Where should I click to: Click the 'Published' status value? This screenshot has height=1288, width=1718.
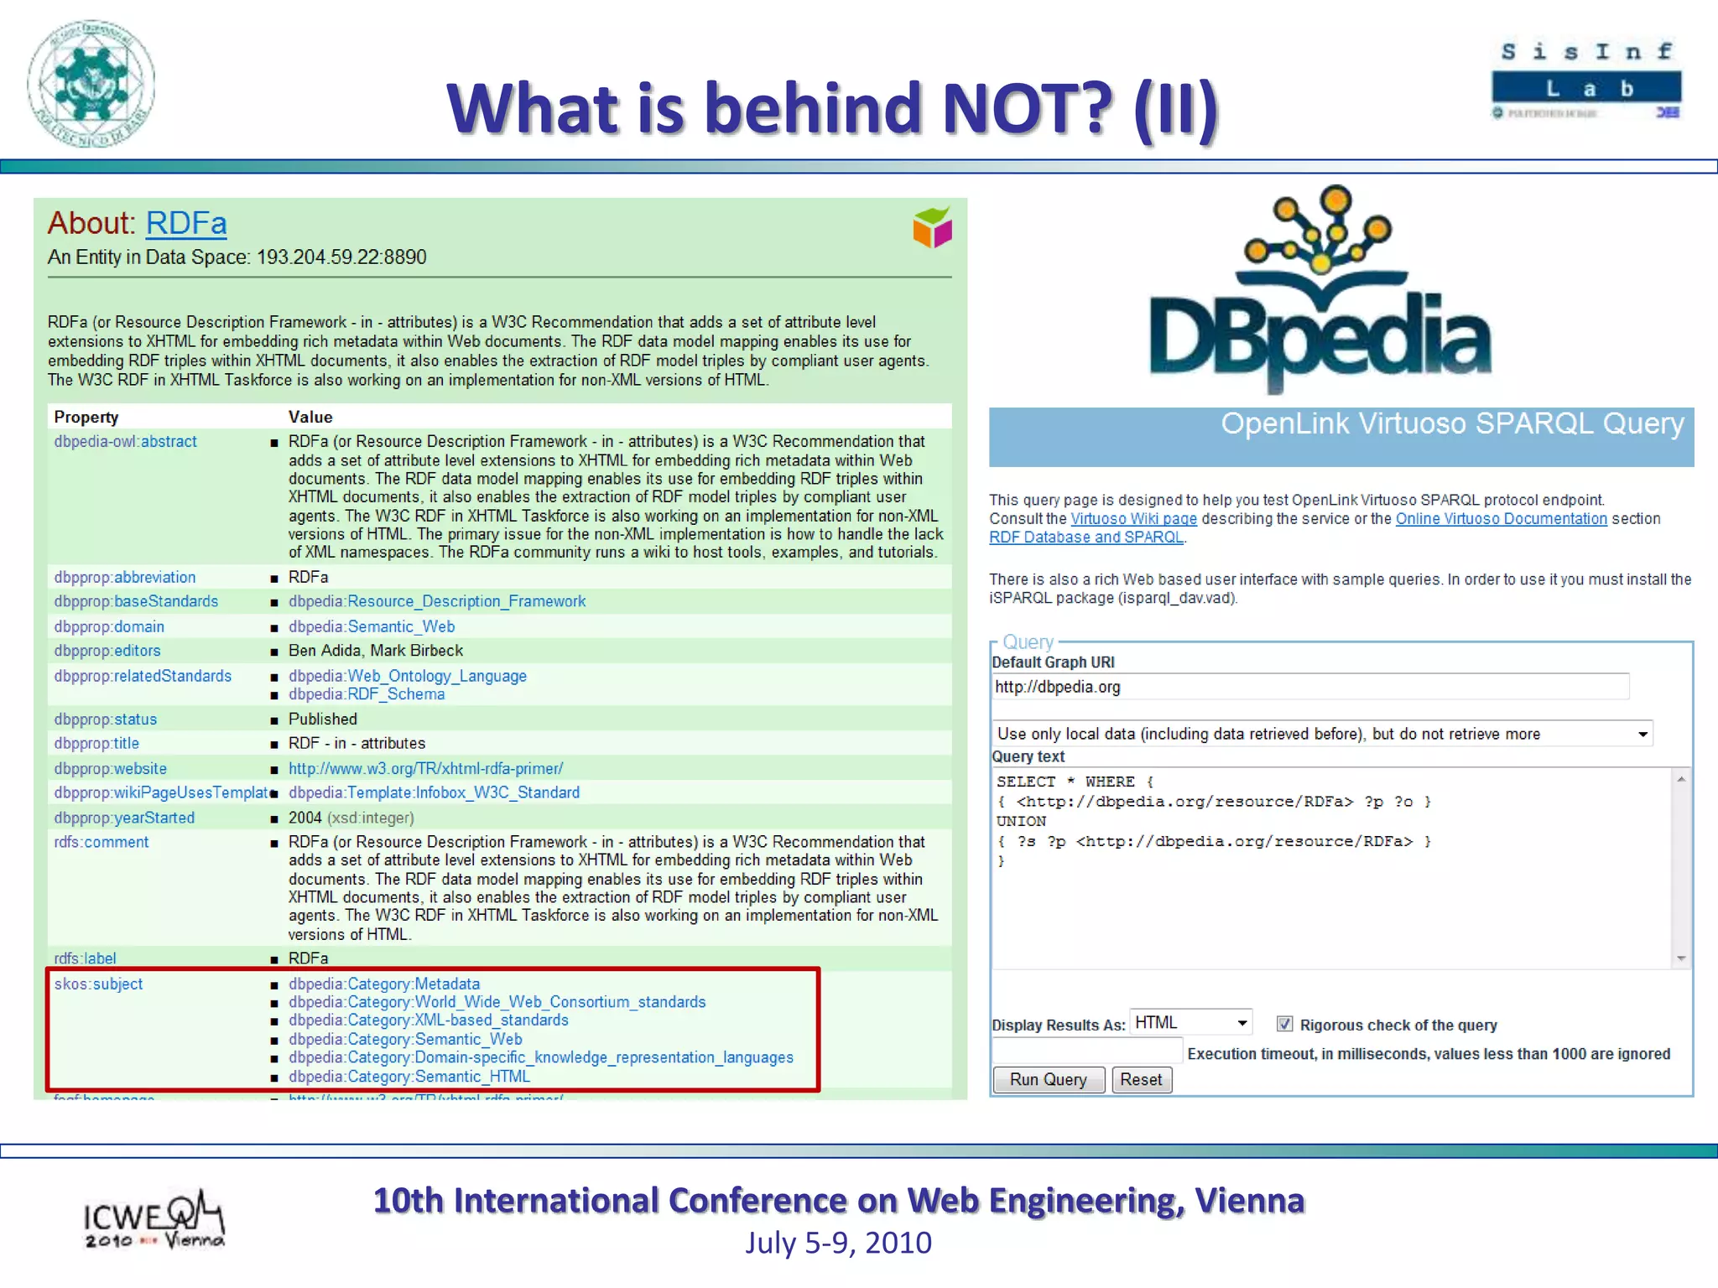pyautogui.click(x=323, y=720)
